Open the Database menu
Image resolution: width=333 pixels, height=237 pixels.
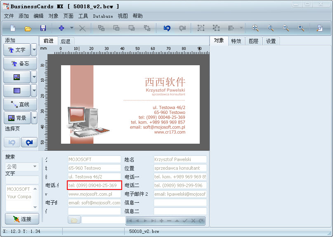[x=103, y=16]
